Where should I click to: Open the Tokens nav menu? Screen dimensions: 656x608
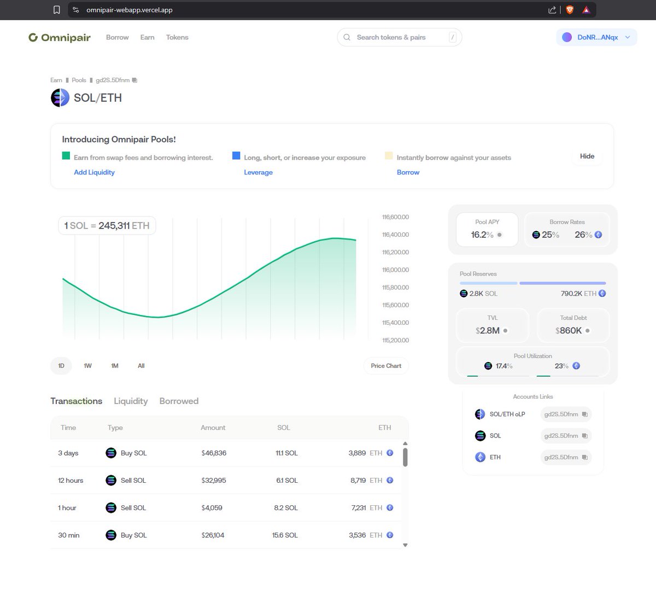[x=177, y=37]
